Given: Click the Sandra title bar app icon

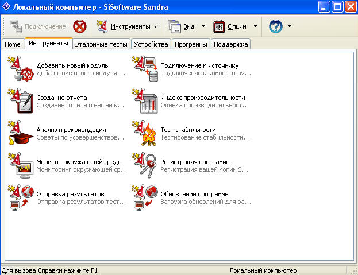Looking at the screenshot, I should pyautogui.click(x=6, y=7).
